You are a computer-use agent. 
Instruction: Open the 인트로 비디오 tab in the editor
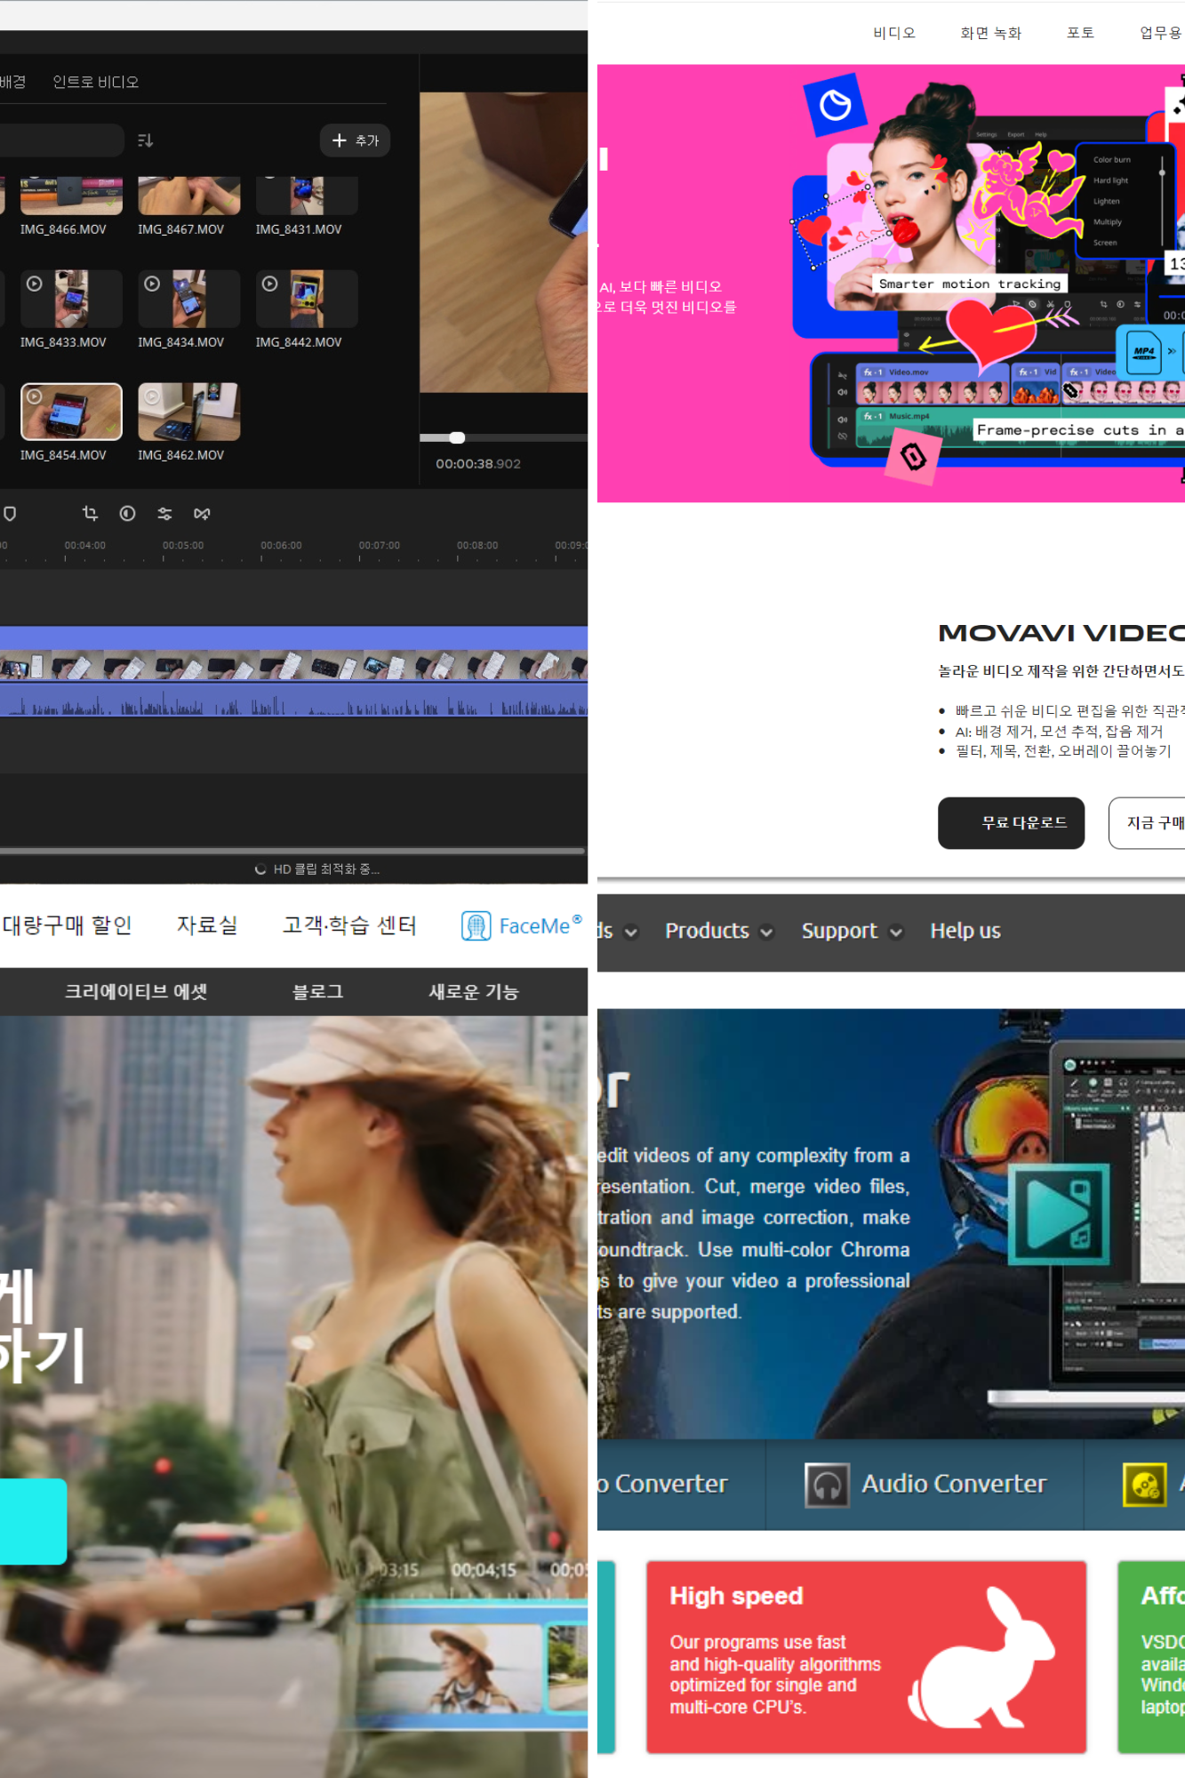pyautogui.click(x=95, y=82)
